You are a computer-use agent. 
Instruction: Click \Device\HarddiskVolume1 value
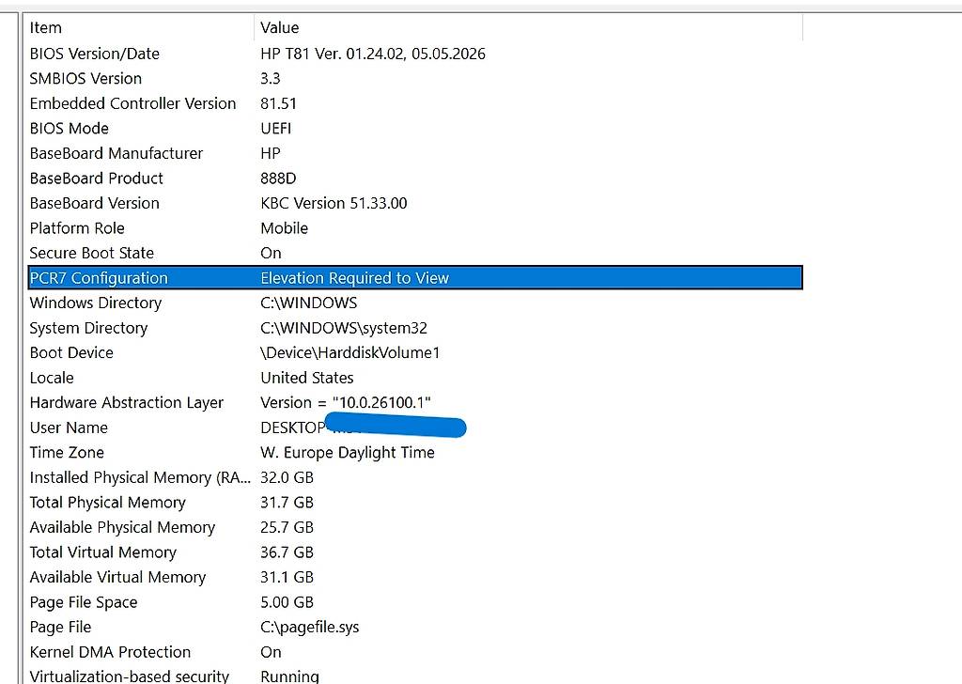tap(349, 352)
